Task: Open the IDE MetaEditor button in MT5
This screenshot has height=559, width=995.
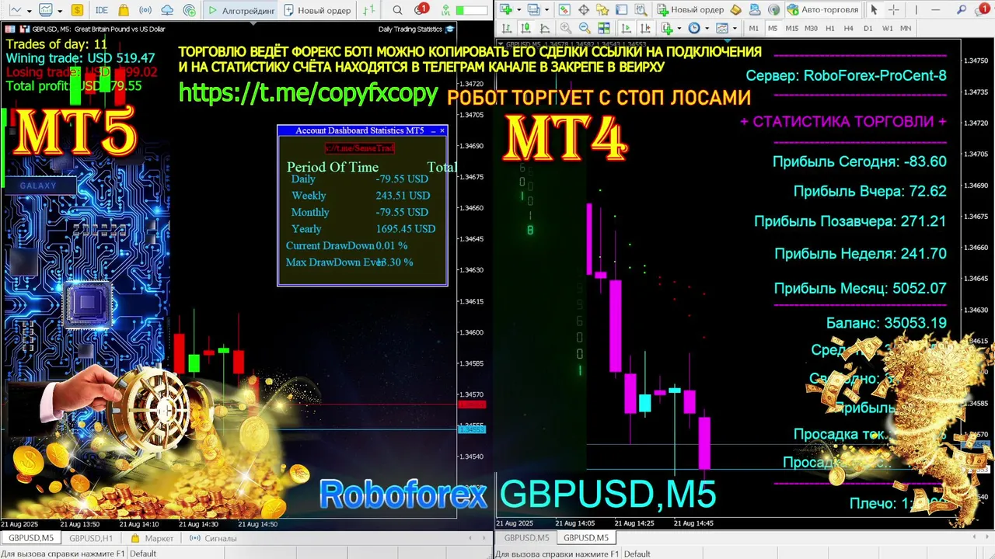Action: click(102, 10)
